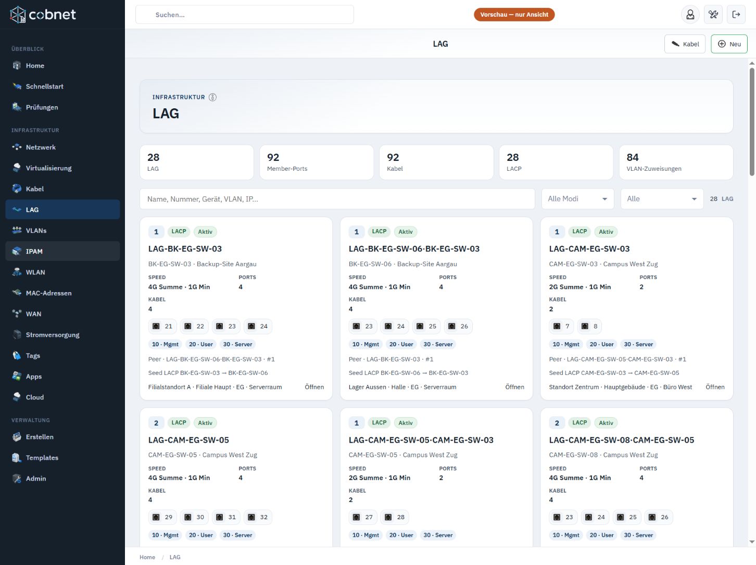Click the Home breadcrumb link
Image resolution: width=756 pixels, height=565 pixels.
point(147,557)
